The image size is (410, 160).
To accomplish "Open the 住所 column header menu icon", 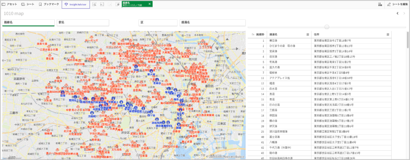I will click(x=388, y=35).
